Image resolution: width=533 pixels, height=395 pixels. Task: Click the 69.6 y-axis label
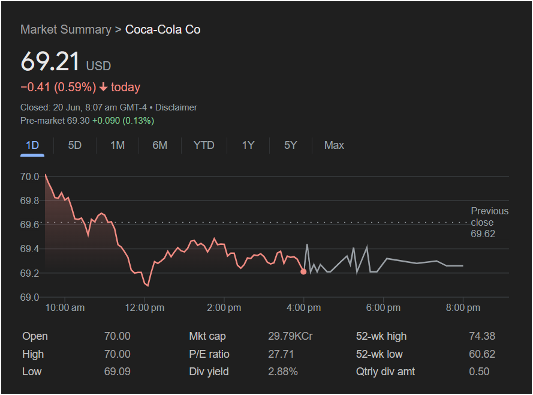pos(29,225)
